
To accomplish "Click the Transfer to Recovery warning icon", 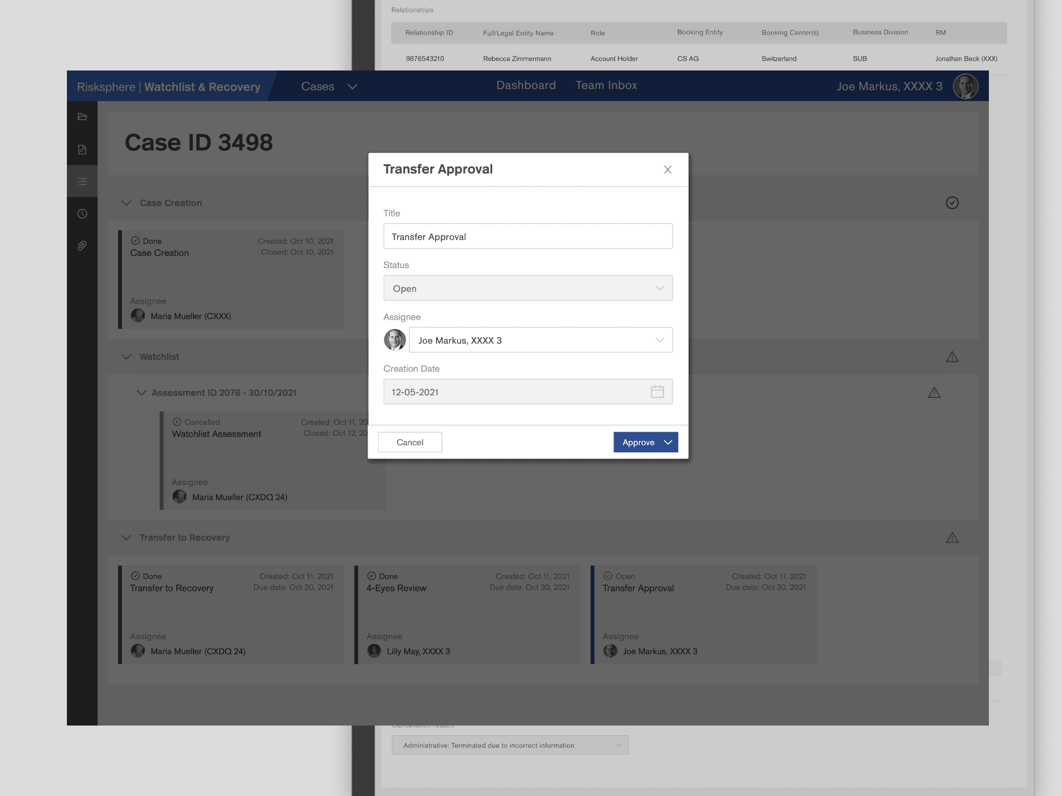I will tap(952, 538).
